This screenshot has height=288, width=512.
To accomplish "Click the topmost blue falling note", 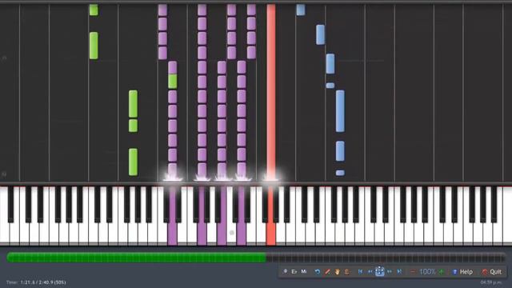I will tap(301, 10).
